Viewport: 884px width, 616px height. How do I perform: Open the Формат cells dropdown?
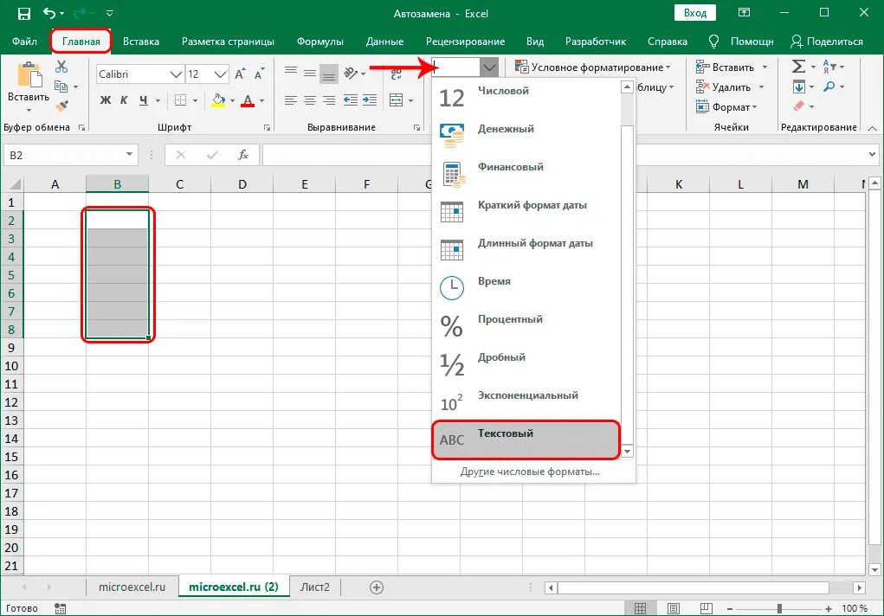click(726, 107)
